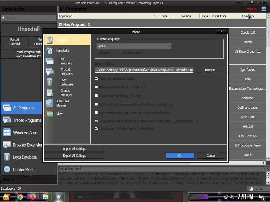Sort by Application column
The image size is (270, 202).
107,16
